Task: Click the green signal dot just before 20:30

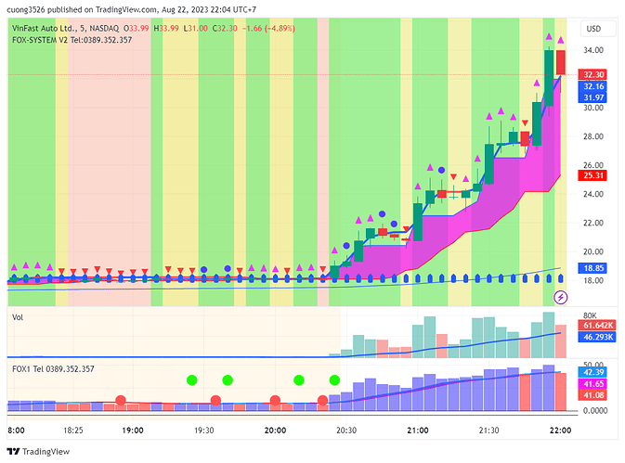Action: pos(334,380)
